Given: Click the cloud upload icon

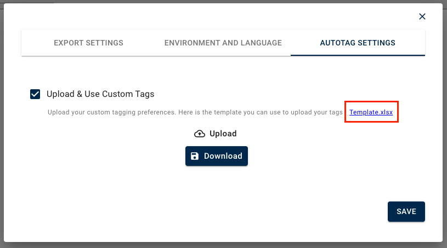Looking at the screenshot, I should [200, 134].
